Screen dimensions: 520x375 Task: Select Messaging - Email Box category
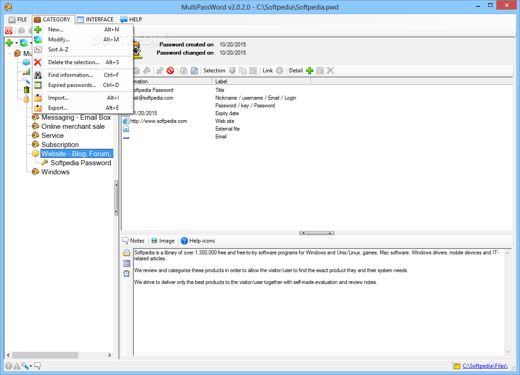click(76, 117)
